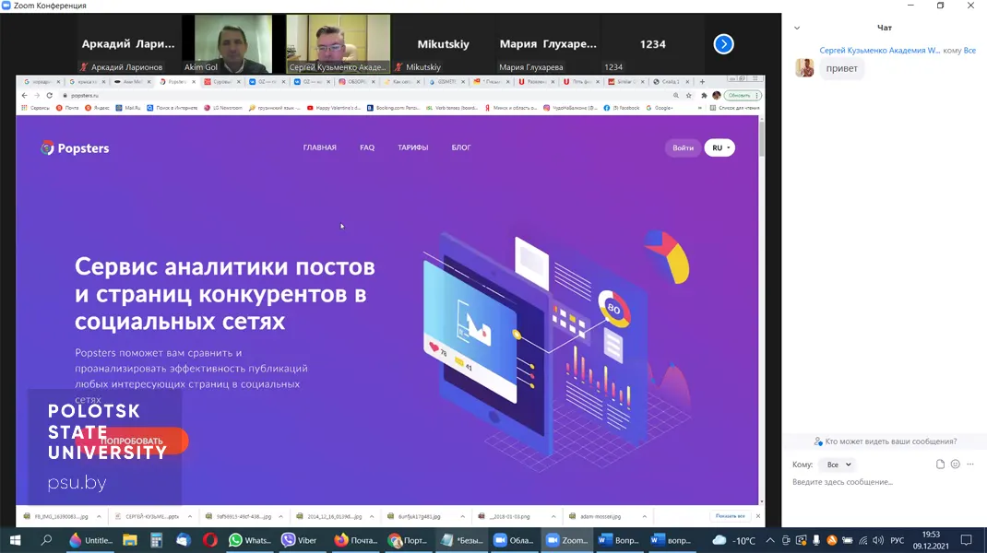Select Сергей Кузьменко video thumbnail
The image size is (987, 553).
[338, 44]
